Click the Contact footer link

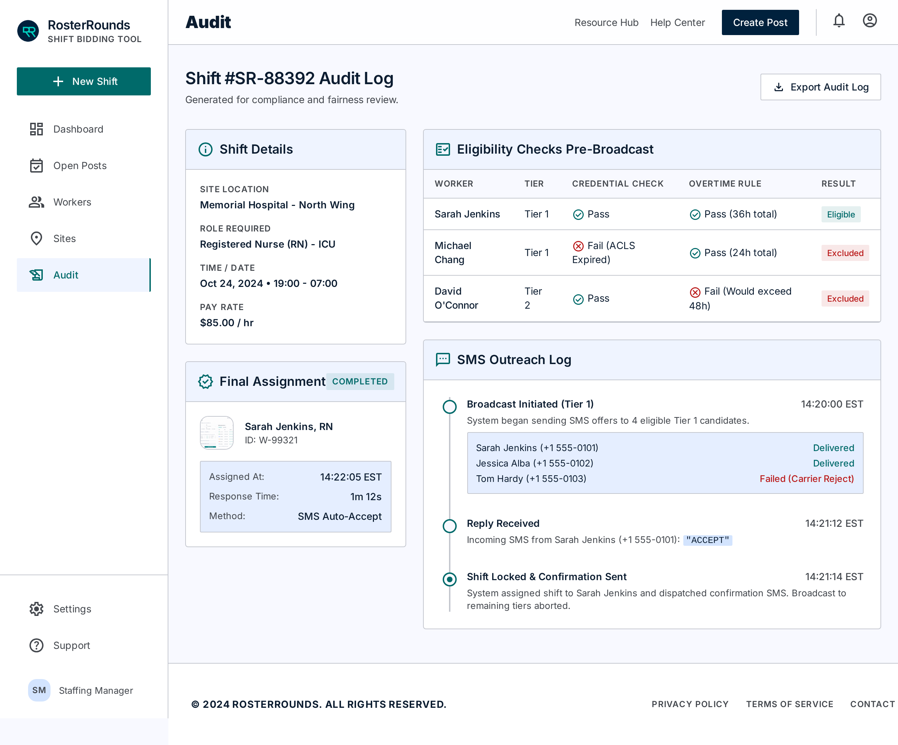[872, 704]
